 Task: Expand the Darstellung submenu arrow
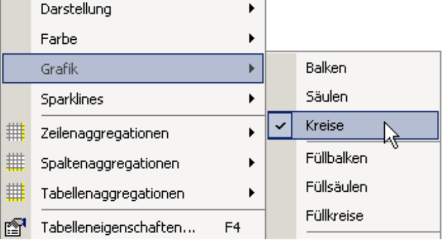tap(252, 8)
